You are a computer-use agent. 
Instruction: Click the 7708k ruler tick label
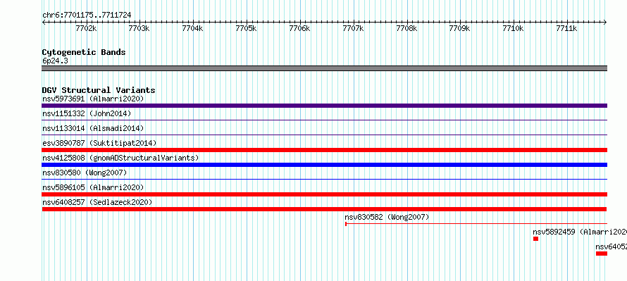(406, 29)
